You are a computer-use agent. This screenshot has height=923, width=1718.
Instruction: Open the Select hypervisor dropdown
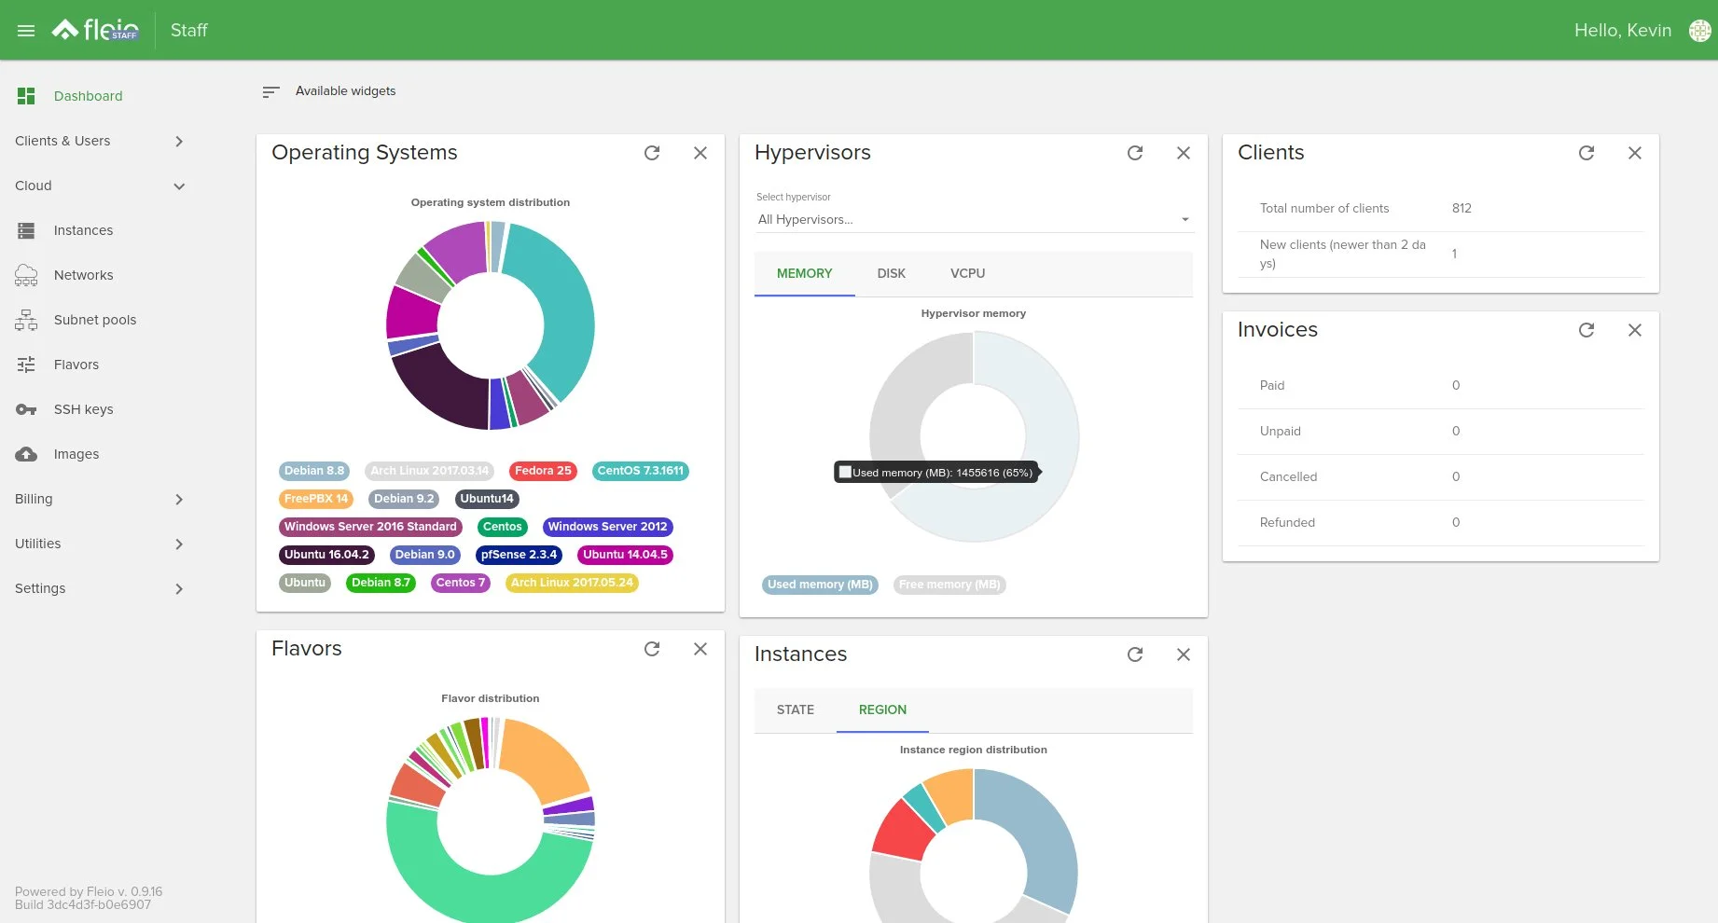[973, 220]
